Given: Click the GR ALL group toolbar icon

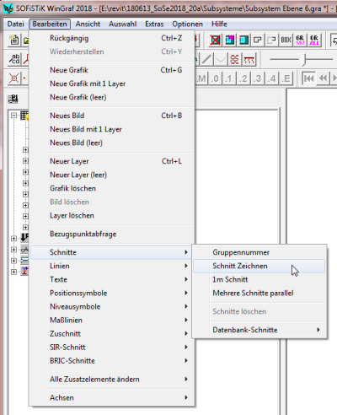Looking at the screenshot, I should pos(314,40).
